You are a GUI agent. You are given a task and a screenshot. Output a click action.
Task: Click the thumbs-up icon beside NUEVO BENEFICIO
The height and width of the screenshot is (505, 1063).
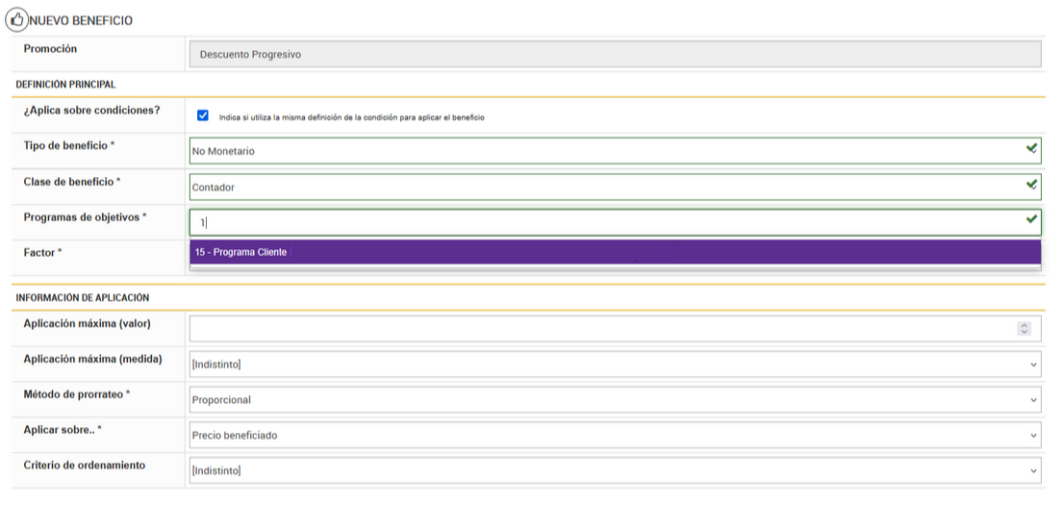(x=16, y=19)
